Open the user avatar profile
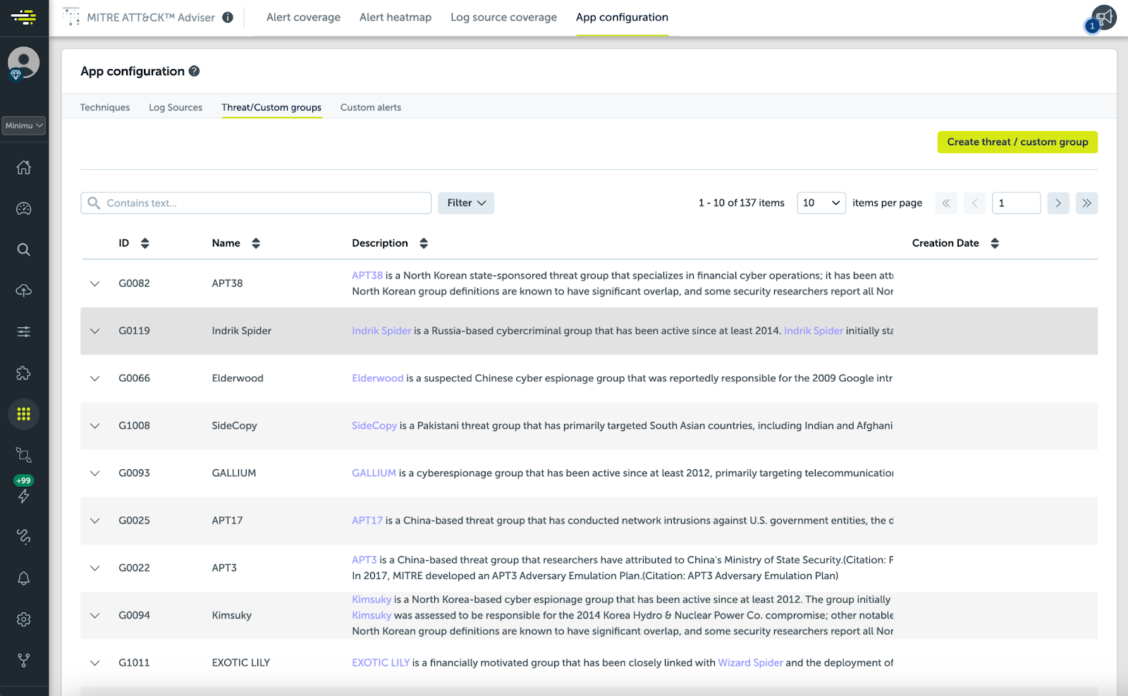Screen dimensions: 1128x696 pyautogui.click(x=24, y=63)
